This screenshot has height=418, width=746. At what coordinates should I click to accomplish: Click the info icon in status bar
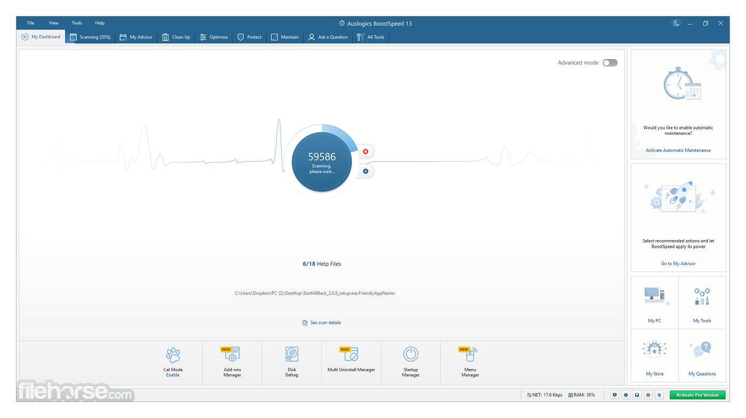(x=615, y=395)
